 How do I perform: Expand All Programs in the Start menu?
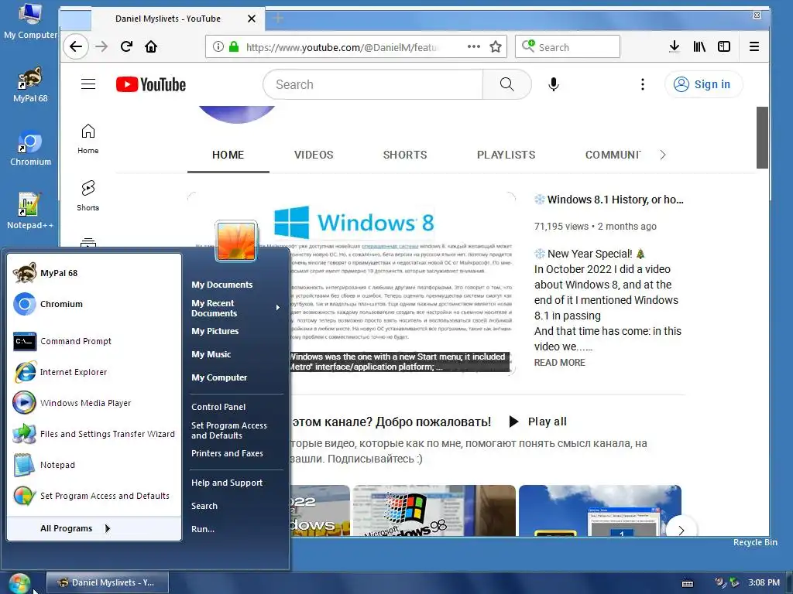(x=94, y=528)
